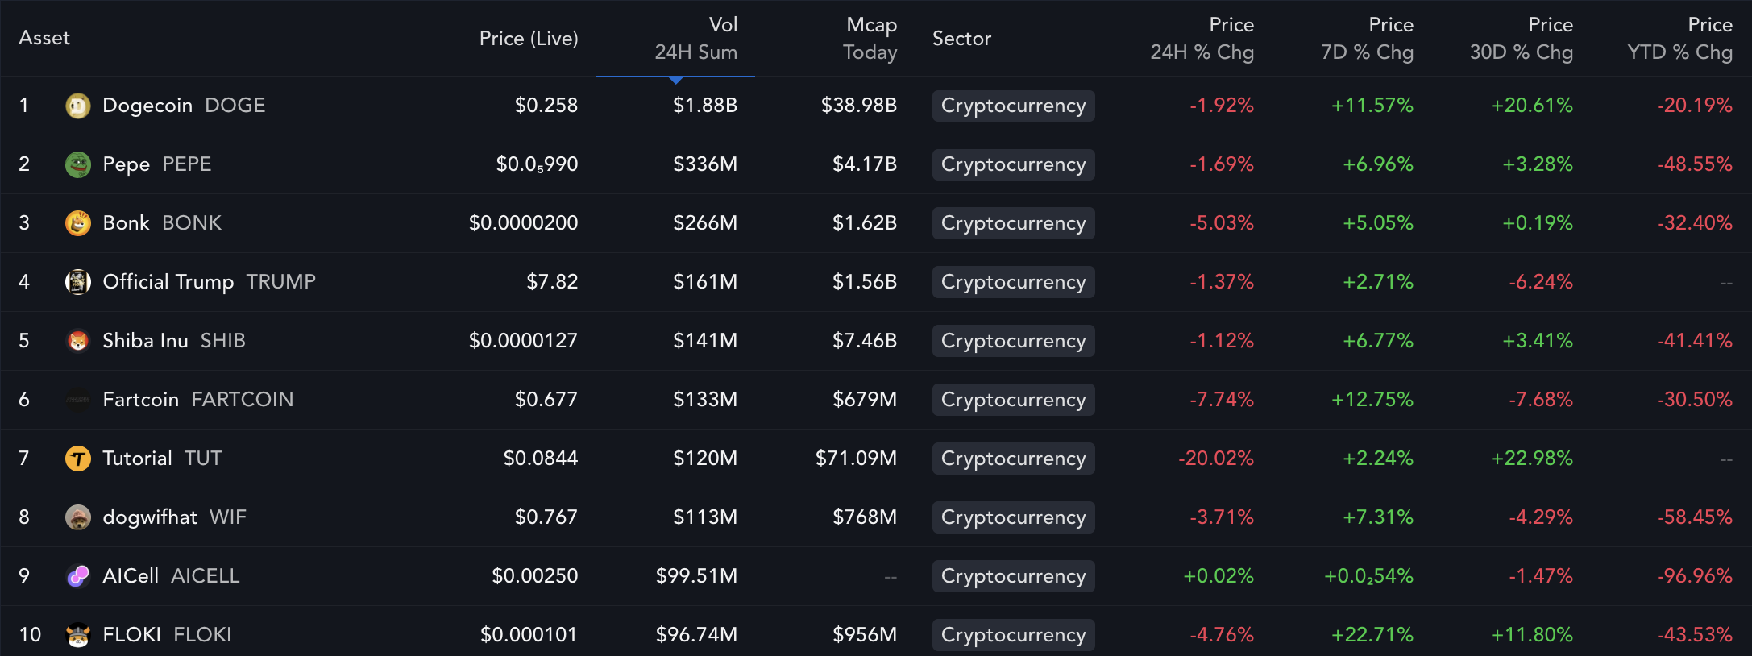
Task: Click the Tutorial TUT coin icon
Action: (x=78, y=459)
